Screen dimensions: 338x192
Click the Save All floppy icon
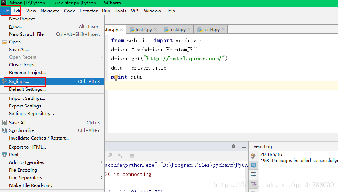(x=4, y=122)
